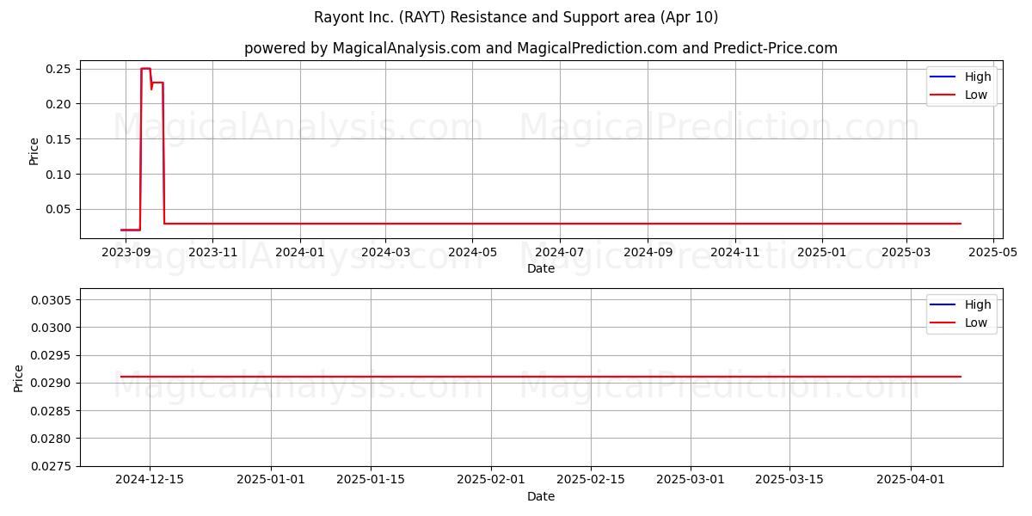Screen dimensions: 1032x516
Task: Click the 2025-01-01 date tick label
Action: (271, 480)
